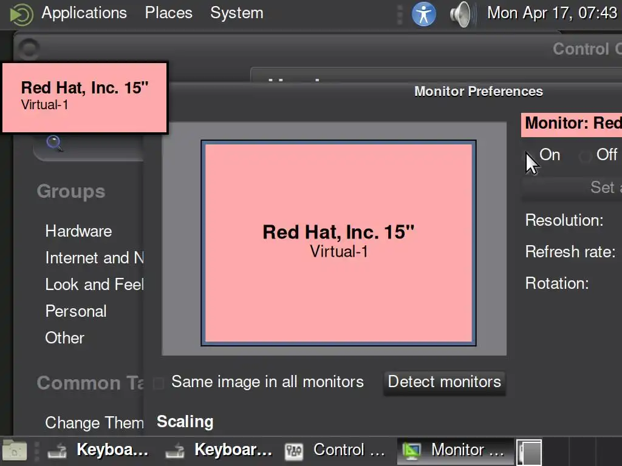Switch to first Keyboa... taskbar window
This screenshot has width=622, height=466.
pyautogui.click(x=98, y=450)
